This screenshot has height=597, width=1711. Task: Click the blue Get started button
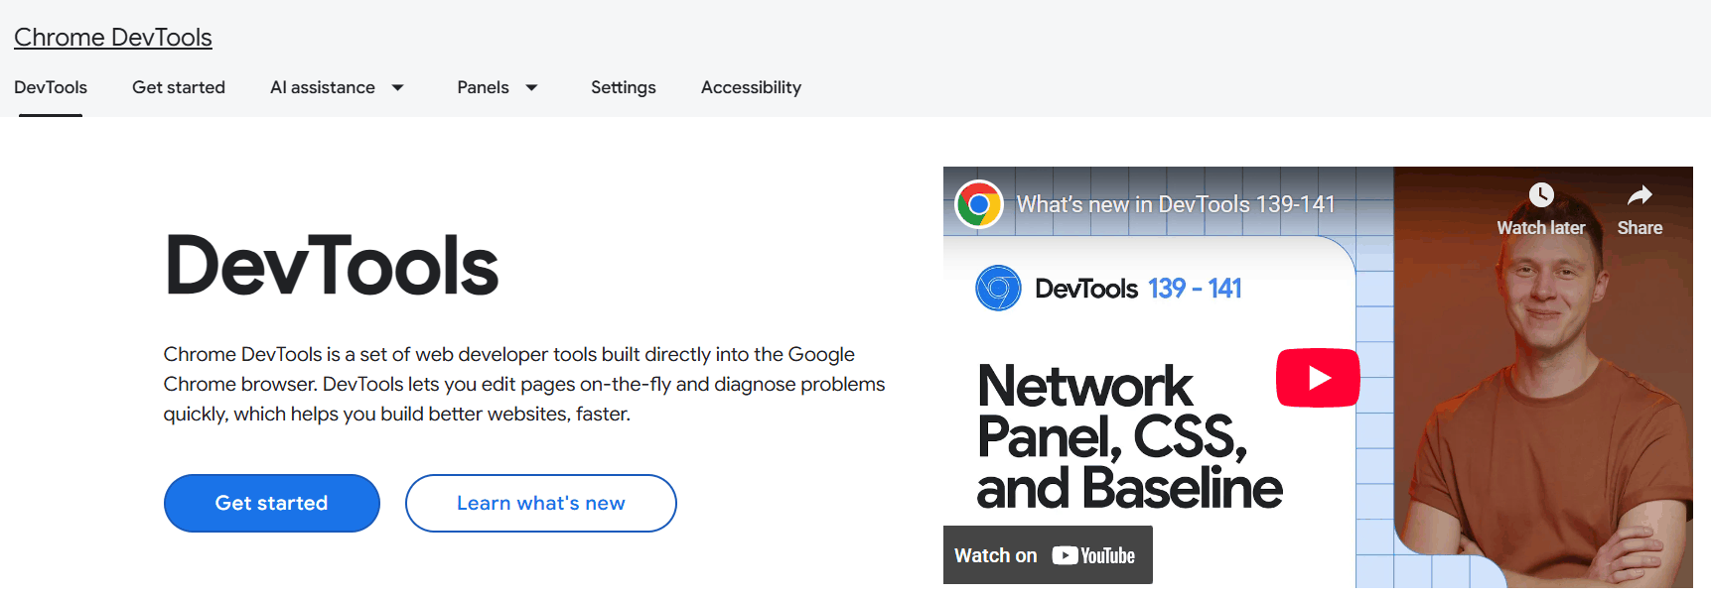click(272, 503)
